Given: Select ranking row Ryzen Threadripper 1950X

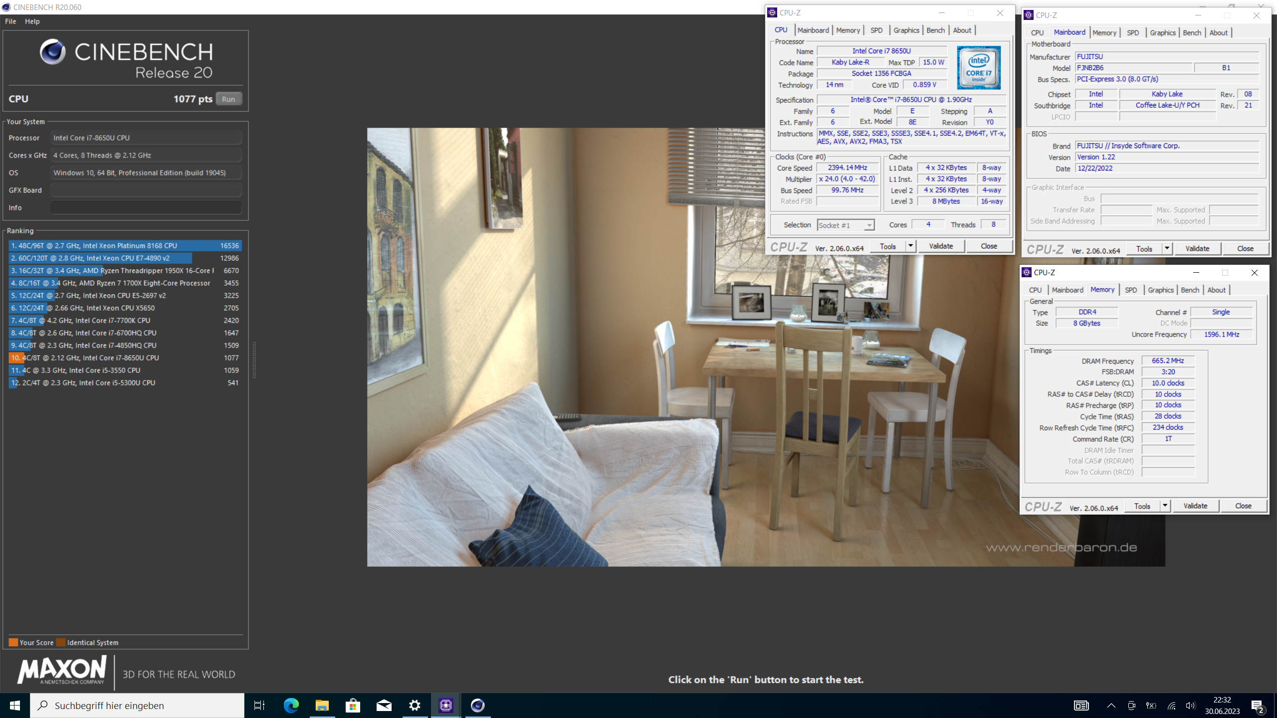Looking at the screenshot, I should [125, 270].
